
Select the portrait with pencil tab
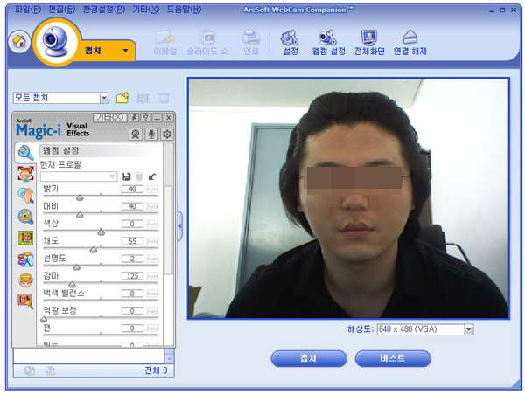point(25,301)
